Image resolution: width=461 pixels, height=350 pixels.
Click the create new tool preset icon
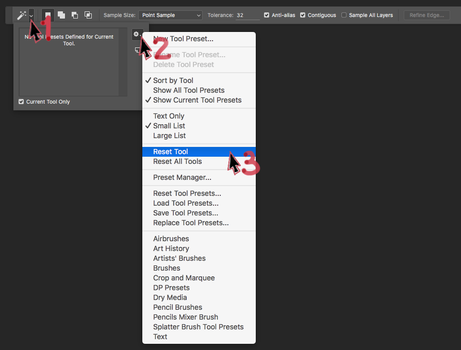click(137, 50)
